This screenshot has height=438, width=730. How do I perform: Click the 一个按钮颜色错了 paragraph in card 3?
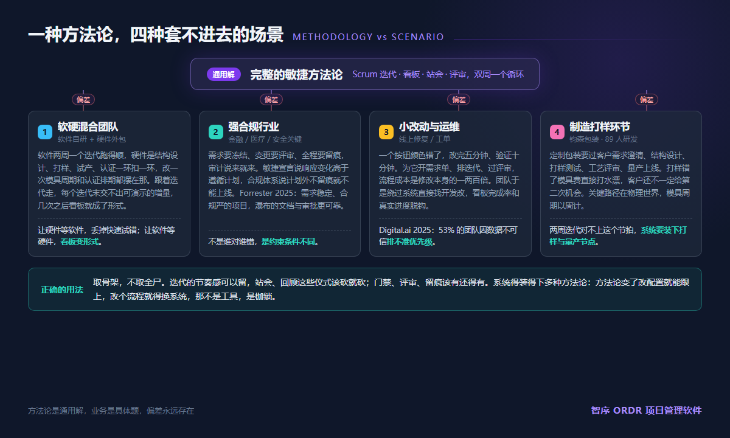[450, 180]
